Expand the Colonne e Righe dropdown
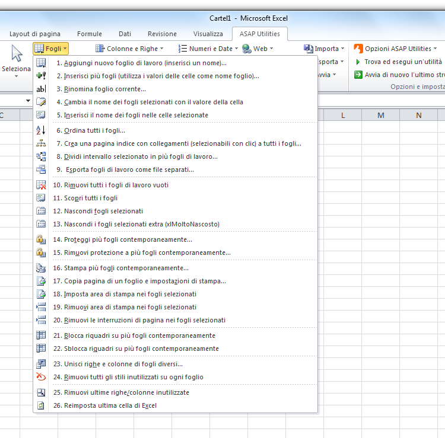The height and width of the screenshot is (438, 445). click(x=129, y=49)
